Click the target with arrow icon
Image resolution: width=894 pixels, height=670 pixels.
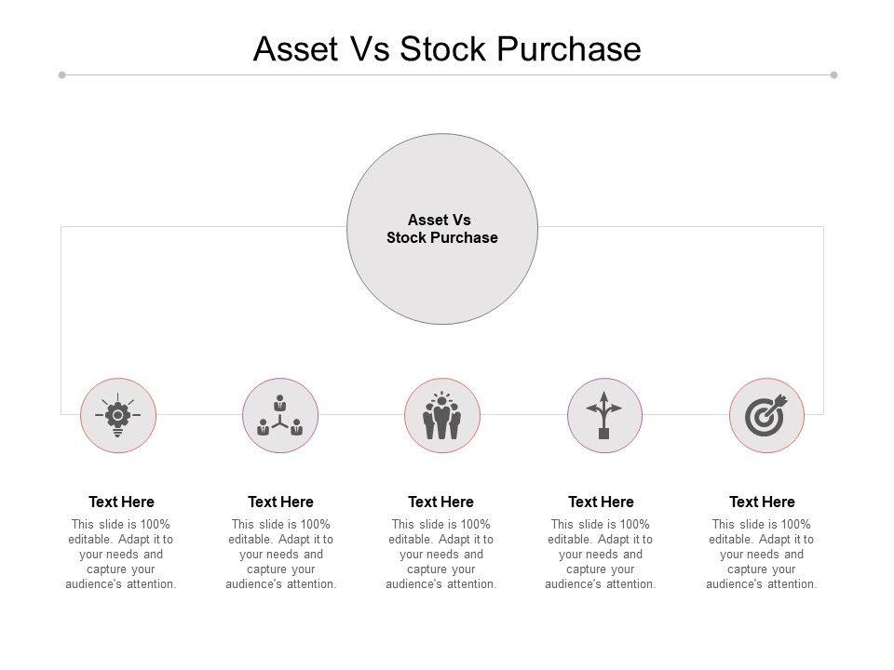(766, 416)
